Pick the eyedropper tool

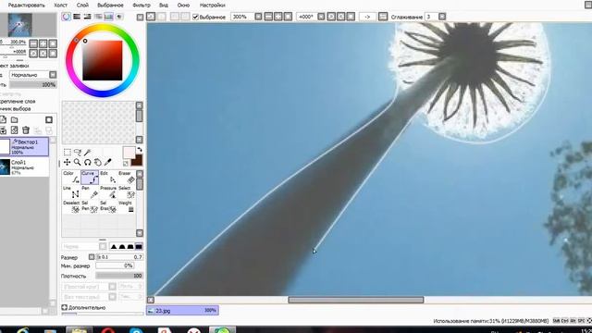pos(108,163)
